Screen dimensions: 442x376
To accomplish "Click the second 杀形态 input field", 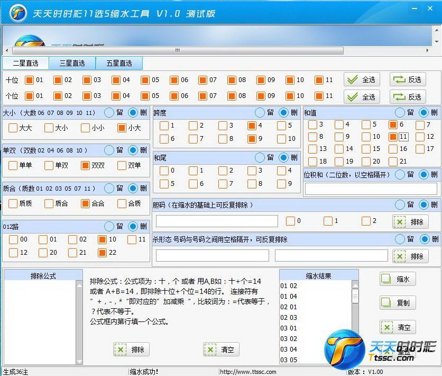I will [x=331, y=256].
